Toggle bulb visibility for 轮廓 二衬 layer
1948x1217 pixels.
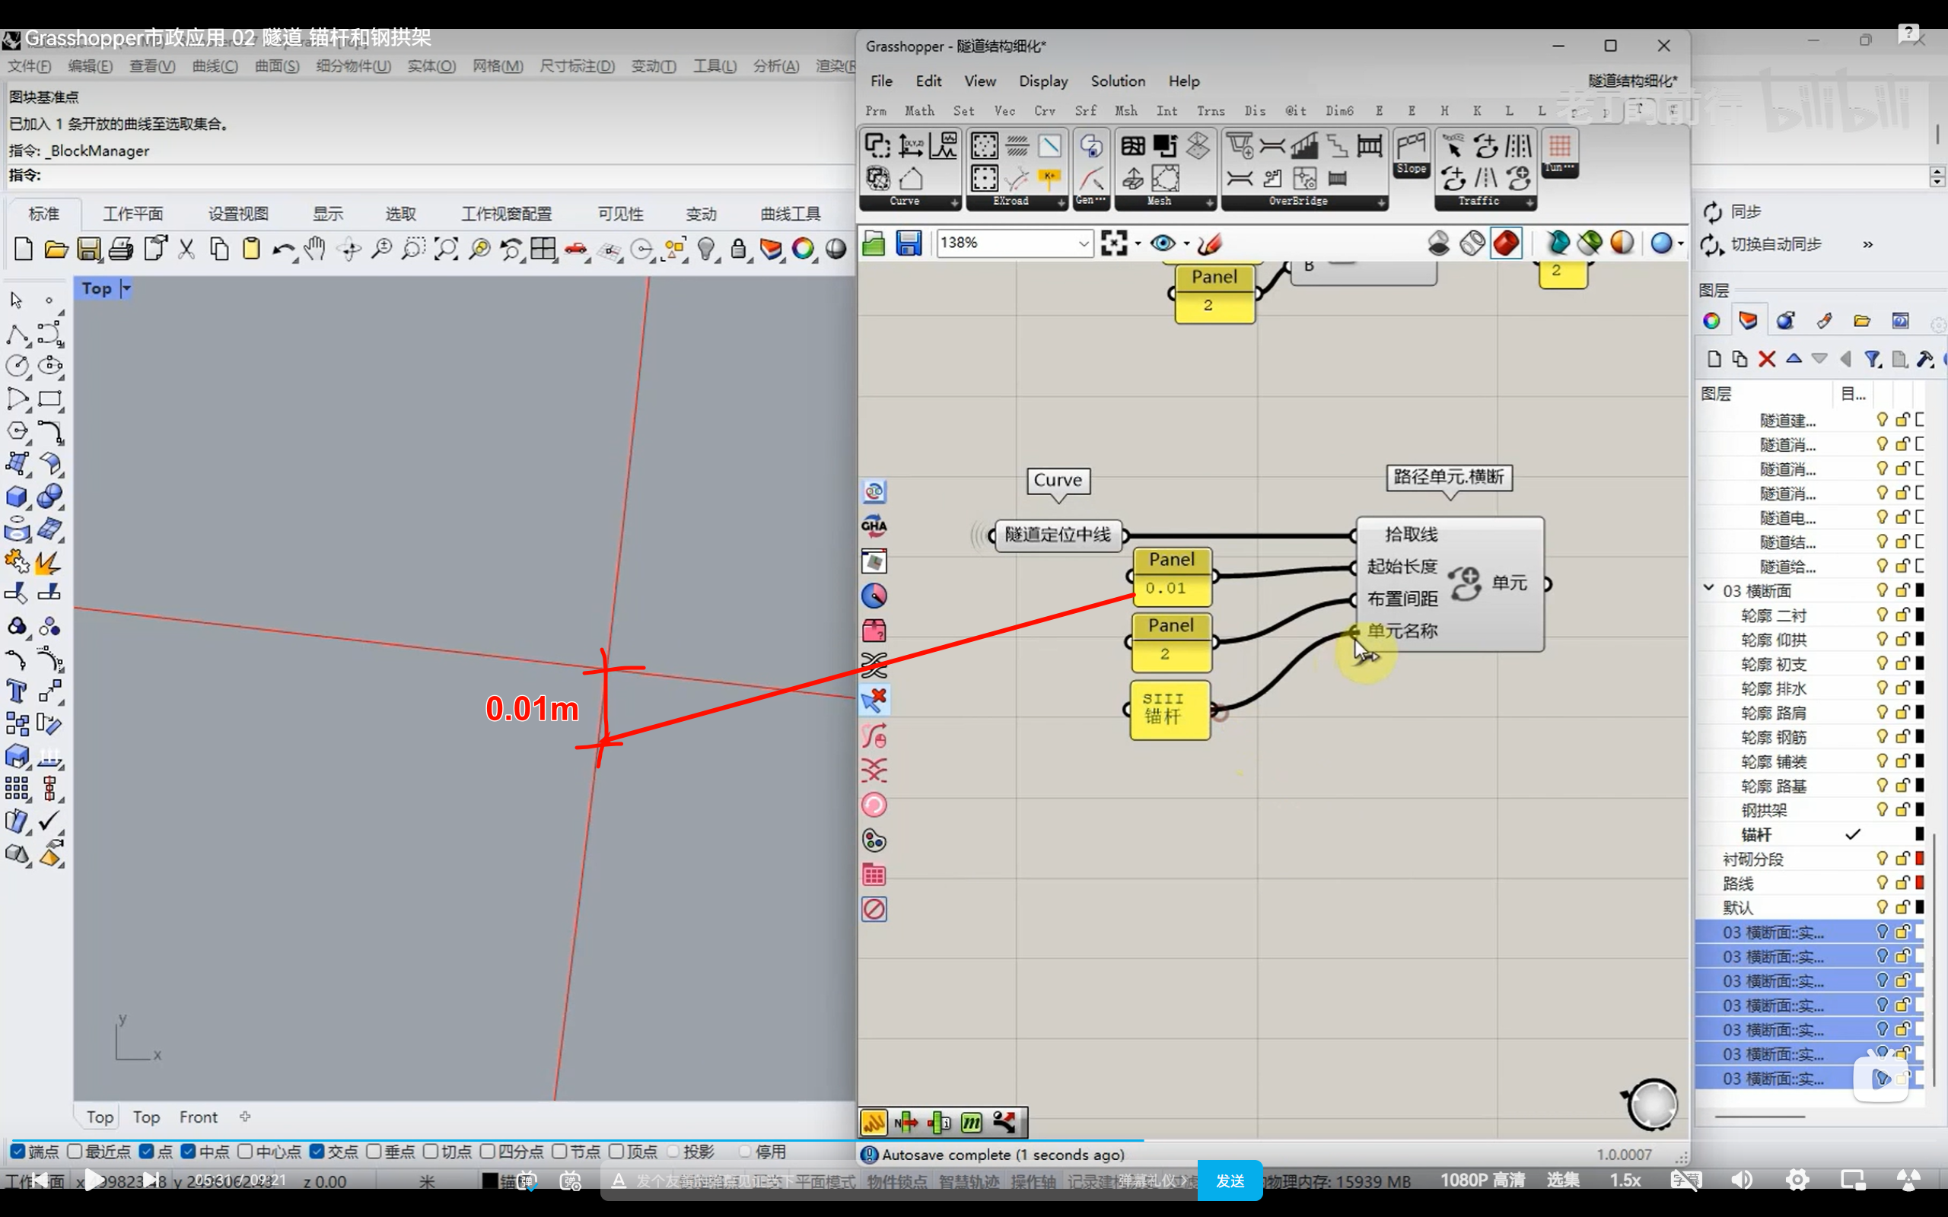(1881, 615)
